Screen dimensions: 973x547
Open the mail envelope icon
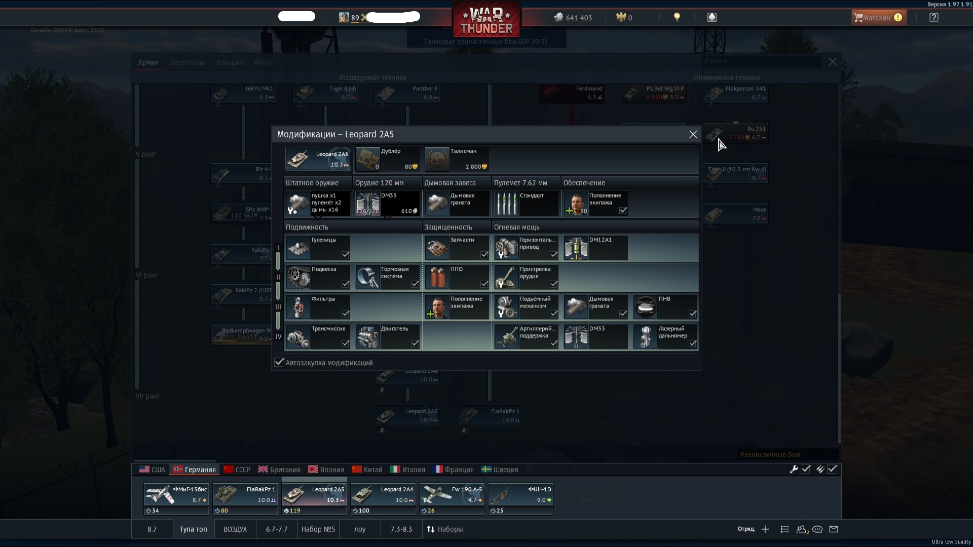click(834, 529)
